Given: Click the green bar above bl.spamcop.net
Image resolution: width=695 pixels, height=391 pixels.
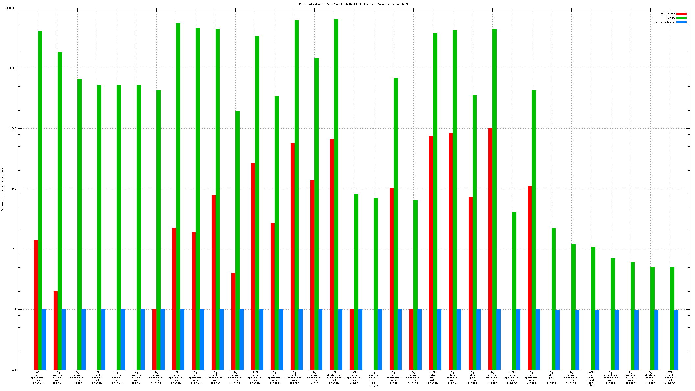Looking at the screenshot, I should coord(455,197).
